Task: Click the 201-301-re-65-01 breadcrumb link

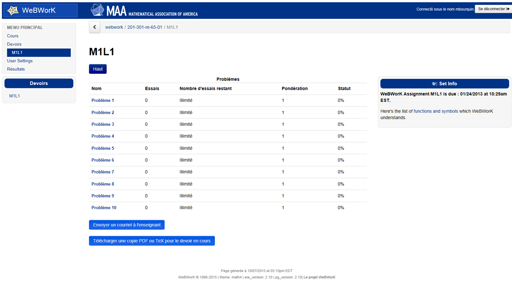Action: [145, 27]
